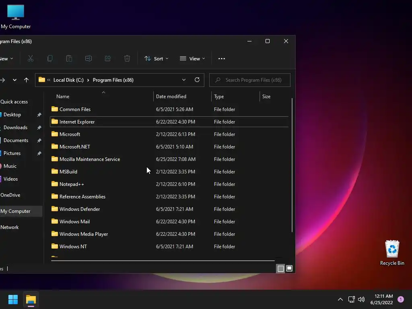The image size is (412, 309).
Task: Open the Recycle Bin desktop icon
Action: coord(392,253)
